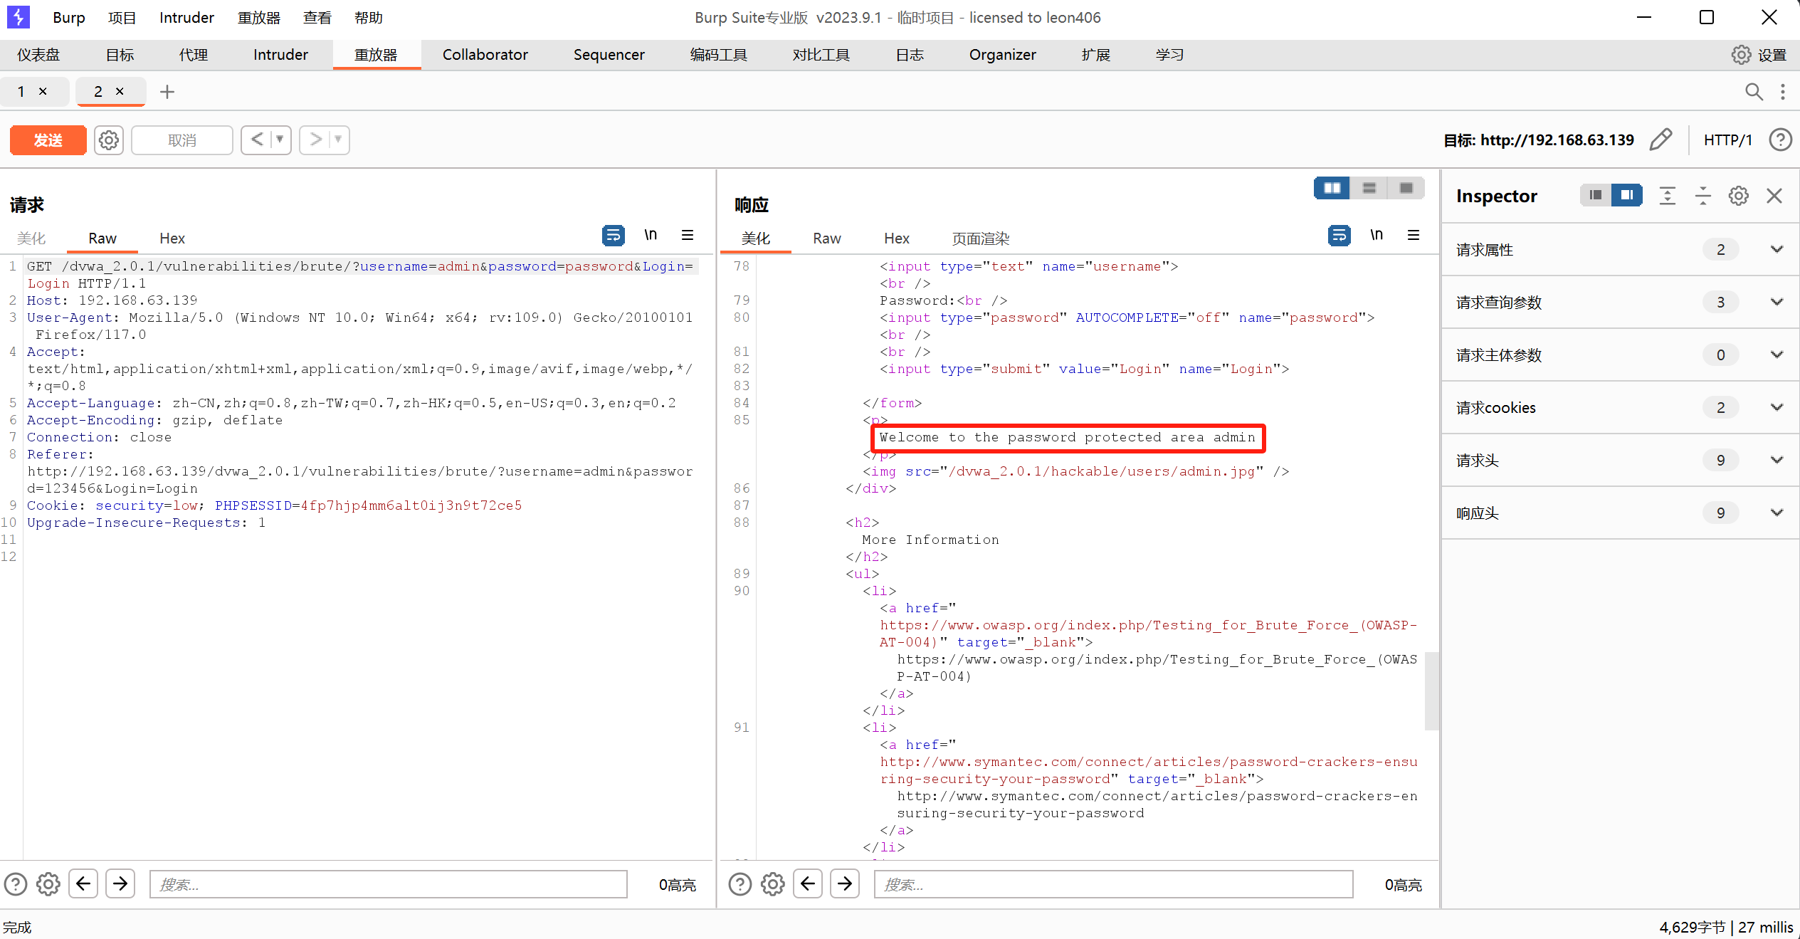Open response search settings gear

[x=773, y=884]
